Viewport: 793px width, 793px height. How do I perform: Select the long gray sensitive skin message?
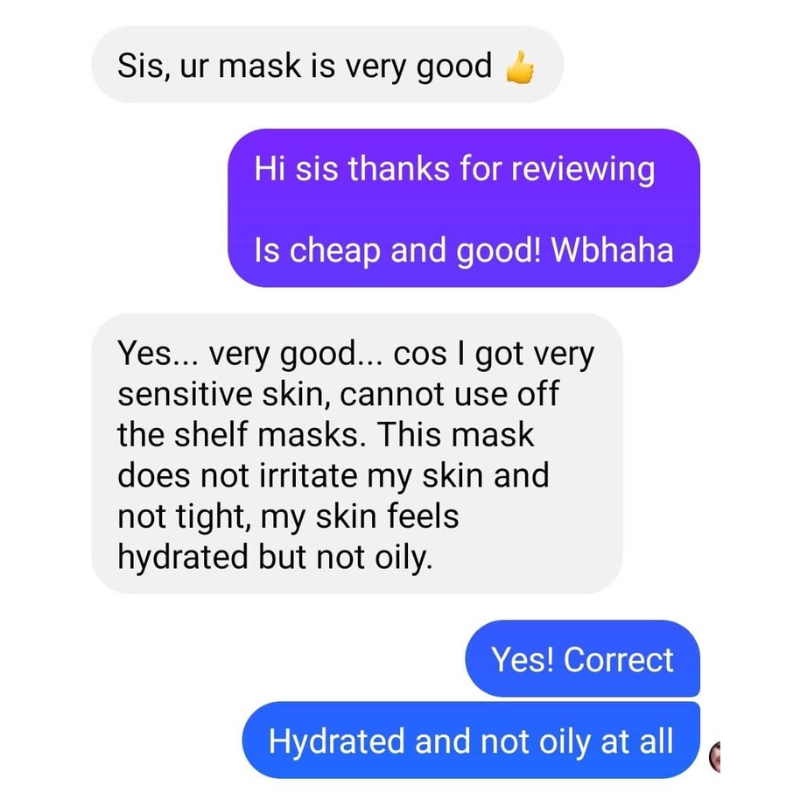click(357, 453)
